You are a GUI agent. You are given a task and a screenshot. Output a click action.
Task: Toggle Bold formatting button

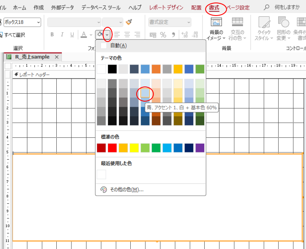pyautogui.click(x=52, y=34)
